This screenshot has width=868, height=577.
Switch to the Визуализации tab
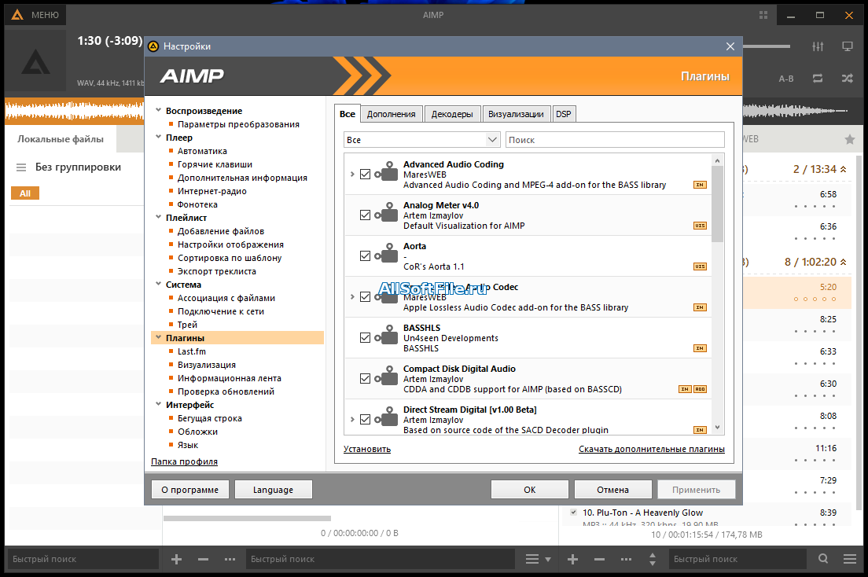[x=516, y=114]
